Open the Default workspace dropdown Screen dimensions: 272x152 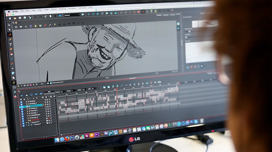point(72,15)
